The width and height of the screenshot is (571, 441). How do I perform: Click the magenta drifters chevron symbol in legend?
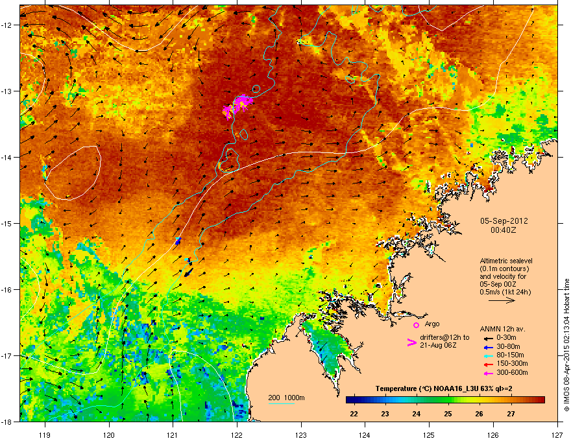pos(411,342)
